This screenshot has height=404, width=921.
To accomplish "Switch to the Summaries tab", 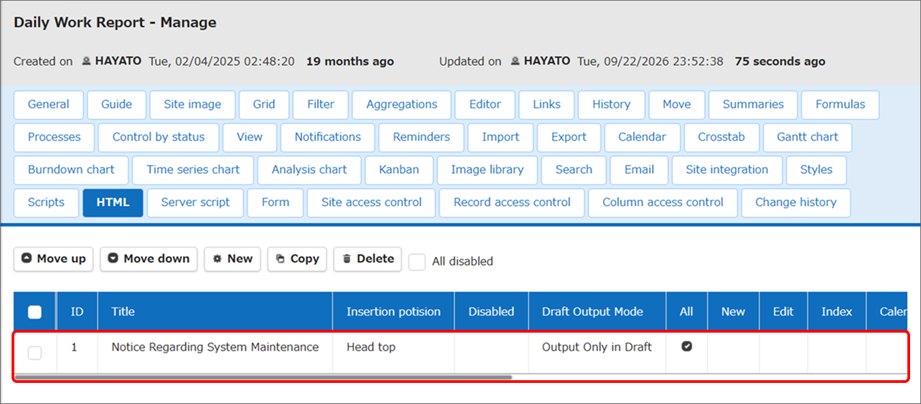I will click(753, 105).
